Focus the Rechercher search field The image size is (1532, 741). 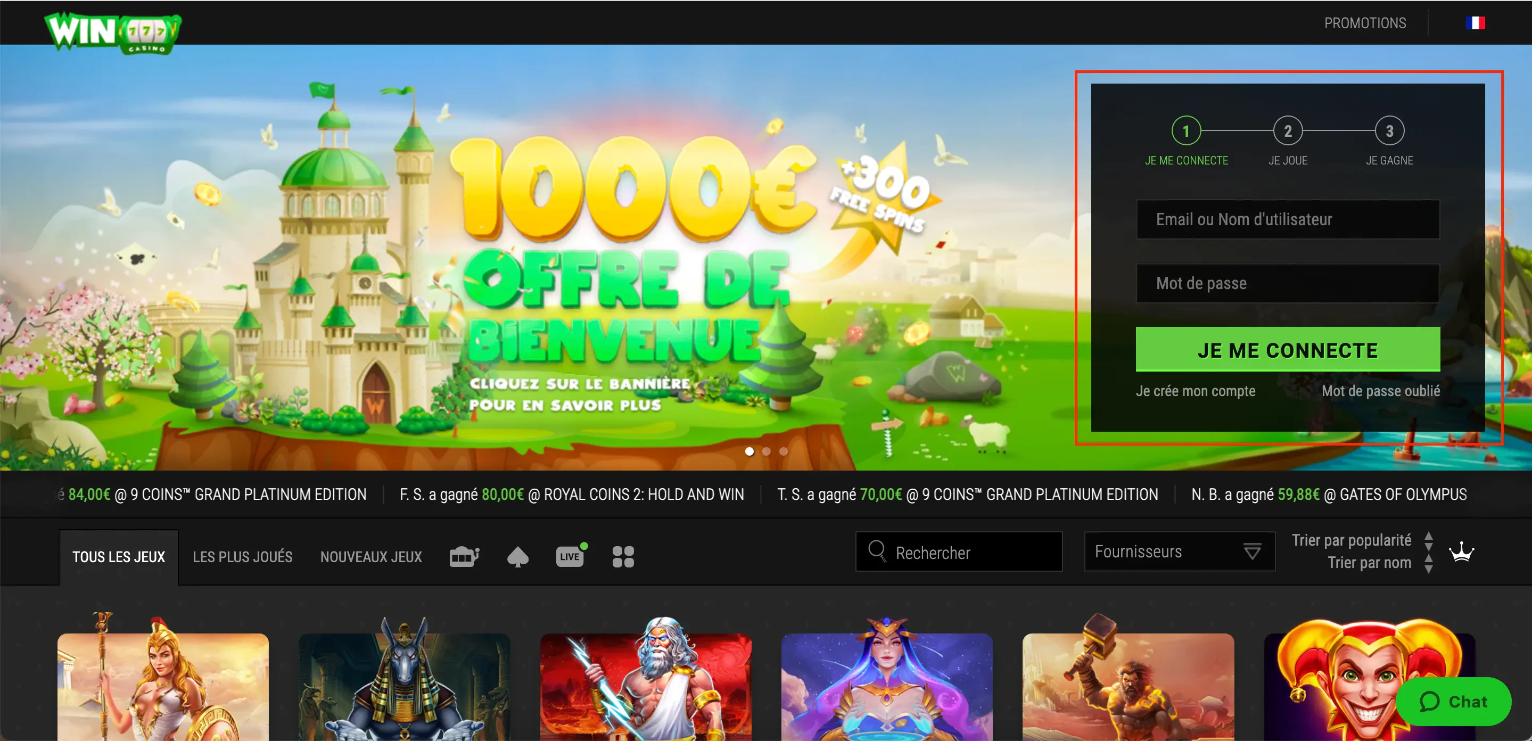point(959,552)
